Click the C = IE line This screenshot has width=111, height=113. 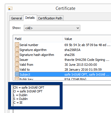tap(18, 103)
